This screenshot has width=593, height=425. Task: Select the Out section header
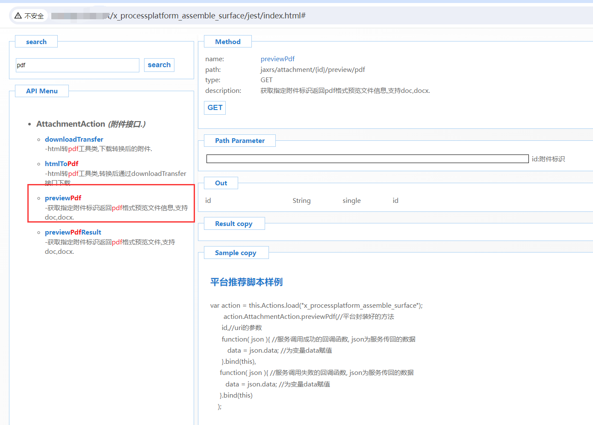coord(221,183)
